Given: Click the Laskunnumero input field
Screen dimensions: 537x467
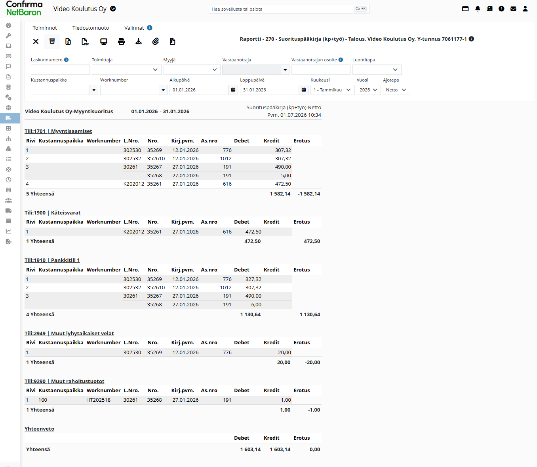Looking at the screenshot, I should tap(60, 70).
